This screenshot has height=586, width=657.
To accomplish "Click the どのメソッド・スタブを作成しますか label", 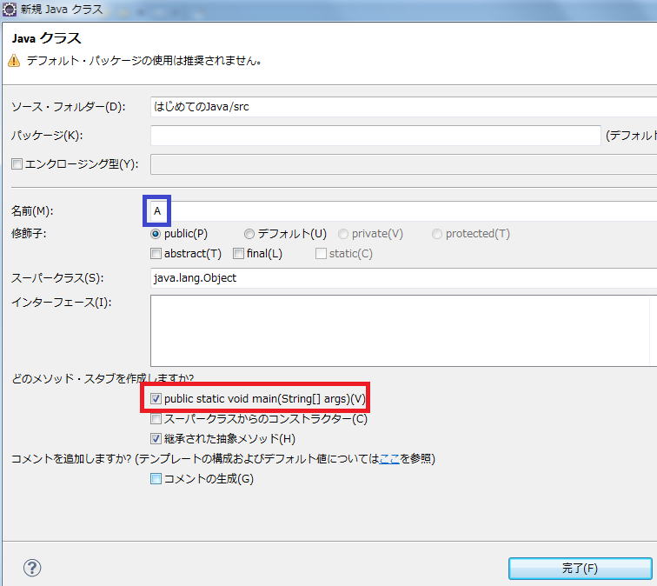I will (x=103, y=378).
